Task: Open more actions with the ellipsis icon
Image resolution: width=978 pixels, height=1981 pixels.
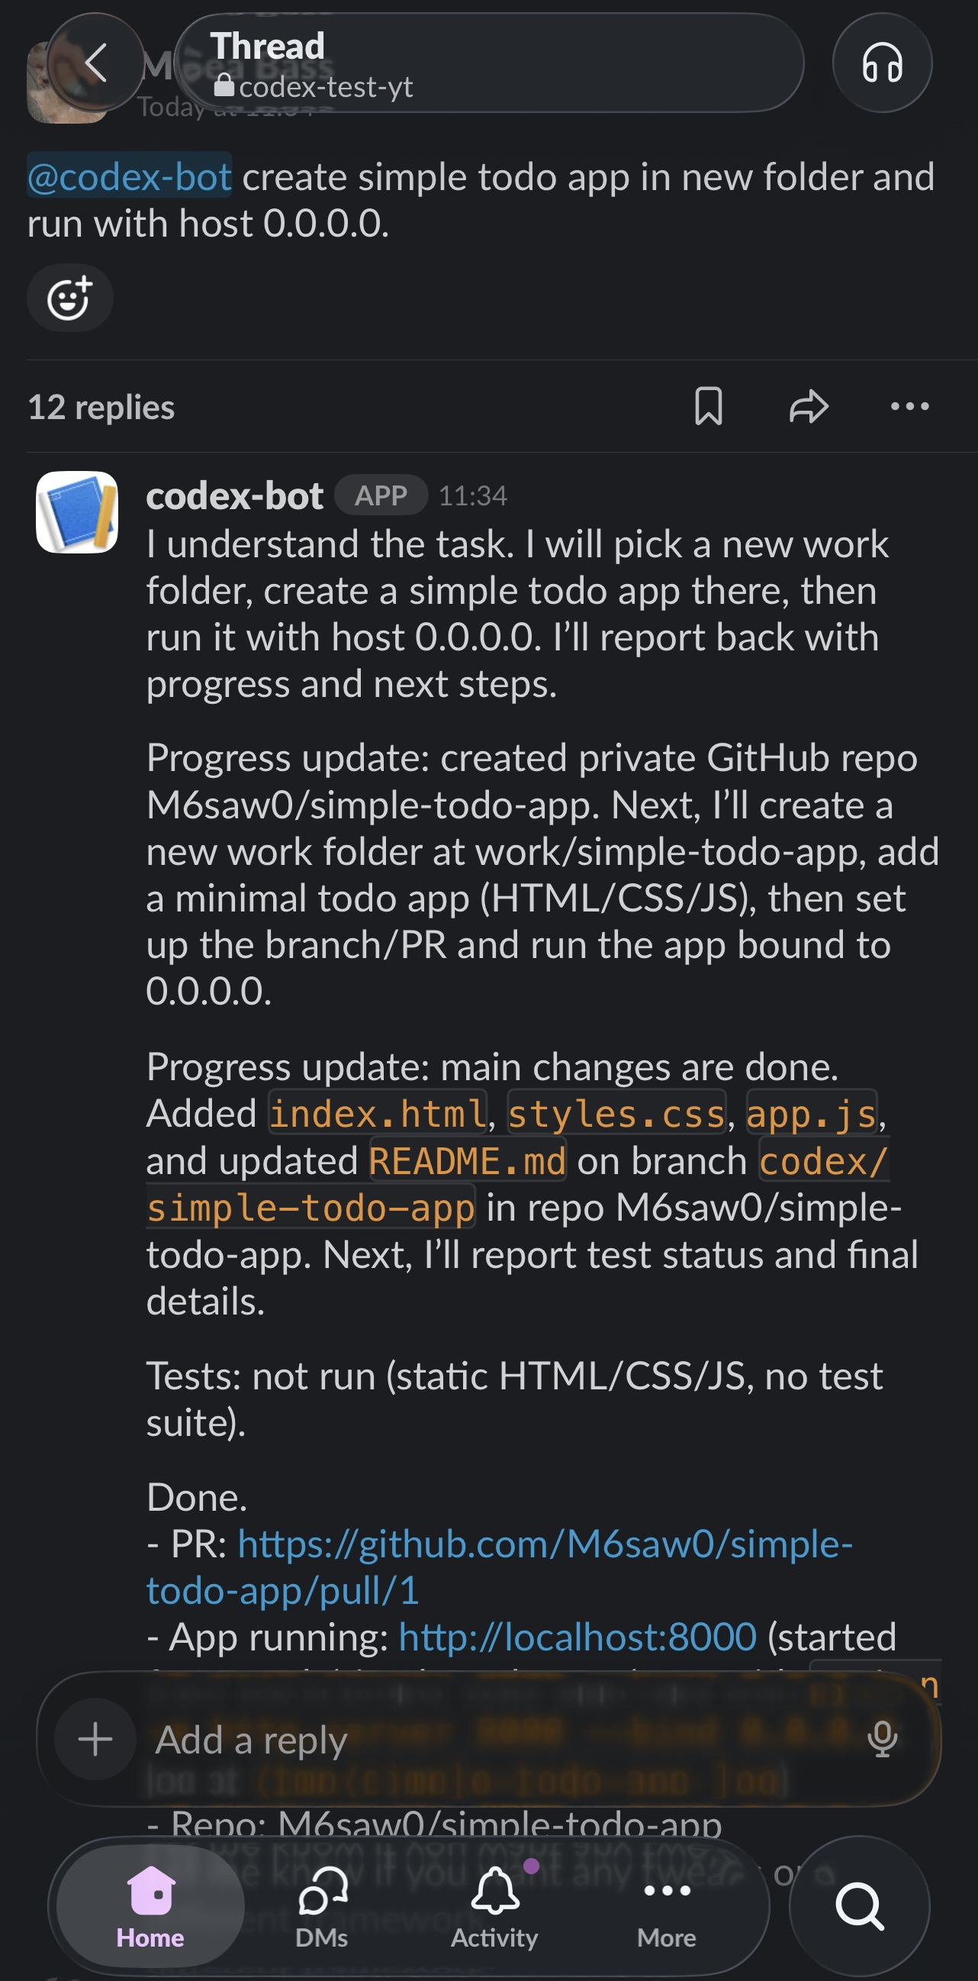Action: click(908, 407)
